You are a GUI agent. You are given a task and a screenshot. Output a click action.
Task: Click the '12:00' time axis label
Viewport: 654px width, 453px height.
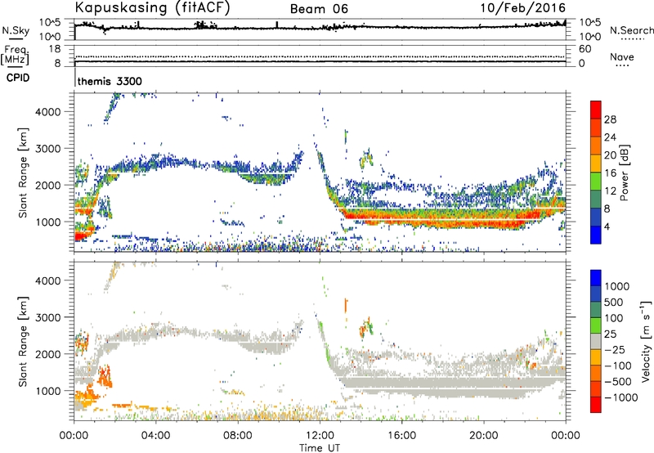point(320,436)
